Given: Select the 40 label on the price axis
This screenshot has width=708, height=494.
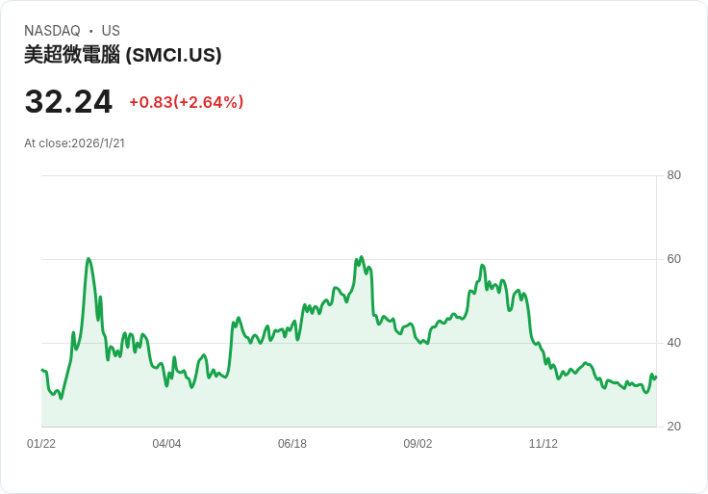Looking at the screenshot, I should pyautogui.click(x=673, y=343).
